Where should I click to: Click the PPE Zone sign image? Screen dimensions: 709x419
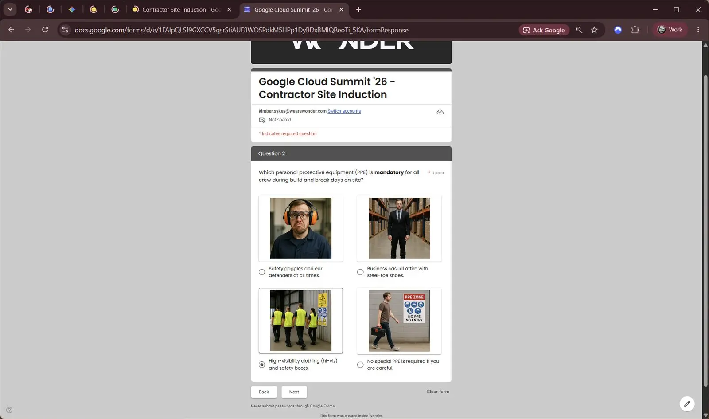click(399, 321)
